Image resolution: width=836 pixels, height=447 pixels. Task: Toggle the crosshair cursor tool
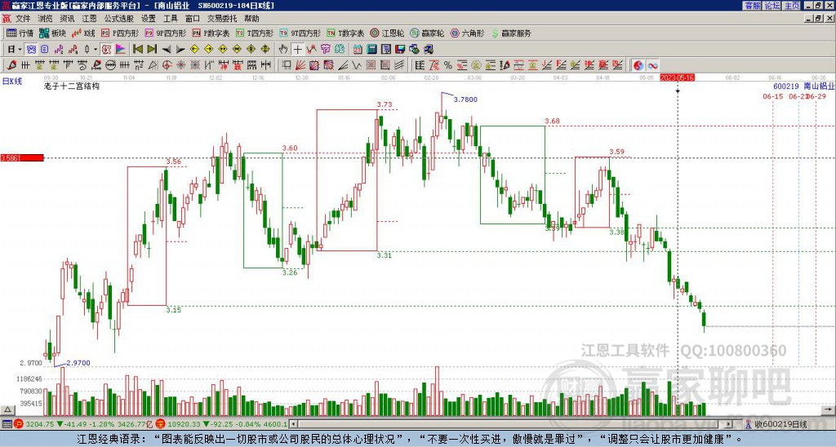297,49
